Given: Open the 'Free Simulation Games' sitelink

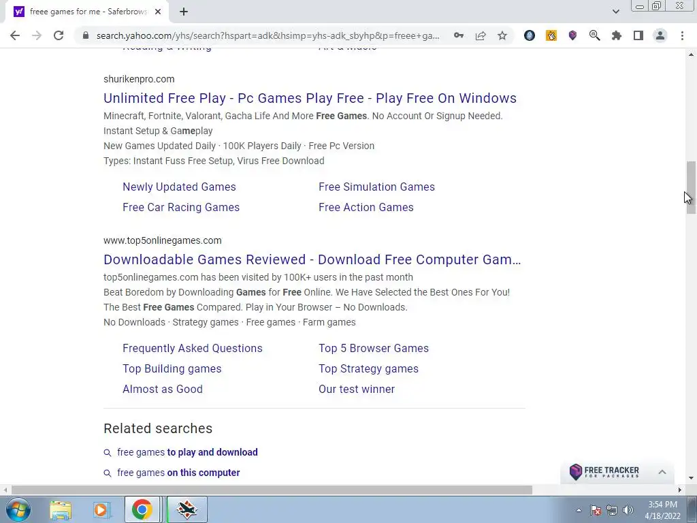Looking at the screenshot, I should coord(376,187).
